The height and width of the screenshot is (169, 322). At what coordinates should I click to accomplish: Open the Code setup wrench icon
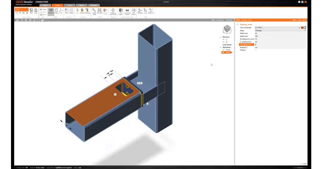[94, 10]
